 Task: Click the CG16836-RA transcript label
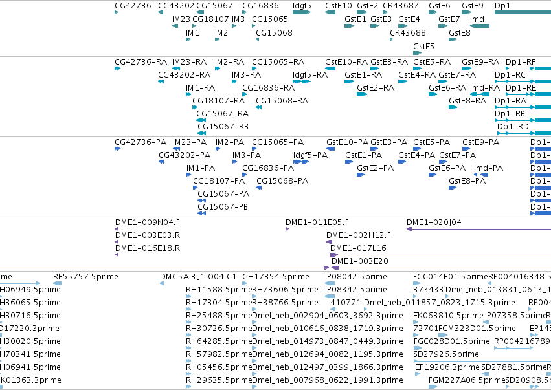[x=269, y=87]
